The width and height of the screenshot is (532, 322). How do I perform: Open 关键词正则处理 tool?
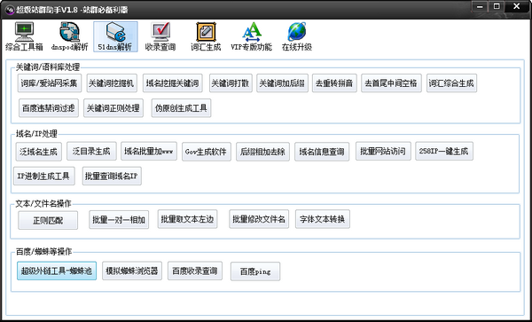[x=113, y=108]
